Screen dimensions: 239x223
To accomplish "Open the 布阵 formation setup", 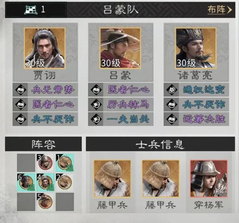I will (220, 10).
